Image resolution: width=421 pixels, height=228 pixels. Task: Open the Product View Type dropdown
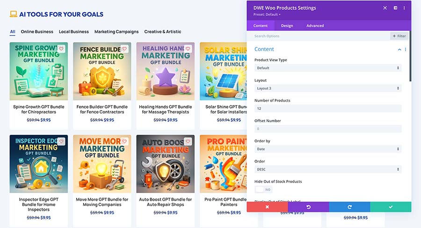[x=327, y=68]
